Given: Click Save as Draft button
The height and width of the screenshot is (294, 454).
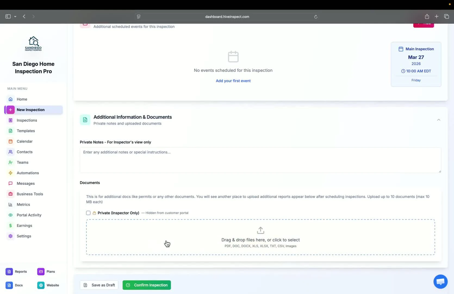Looking at the screenshot, I should pyautogui.click(x=99, y=285).
